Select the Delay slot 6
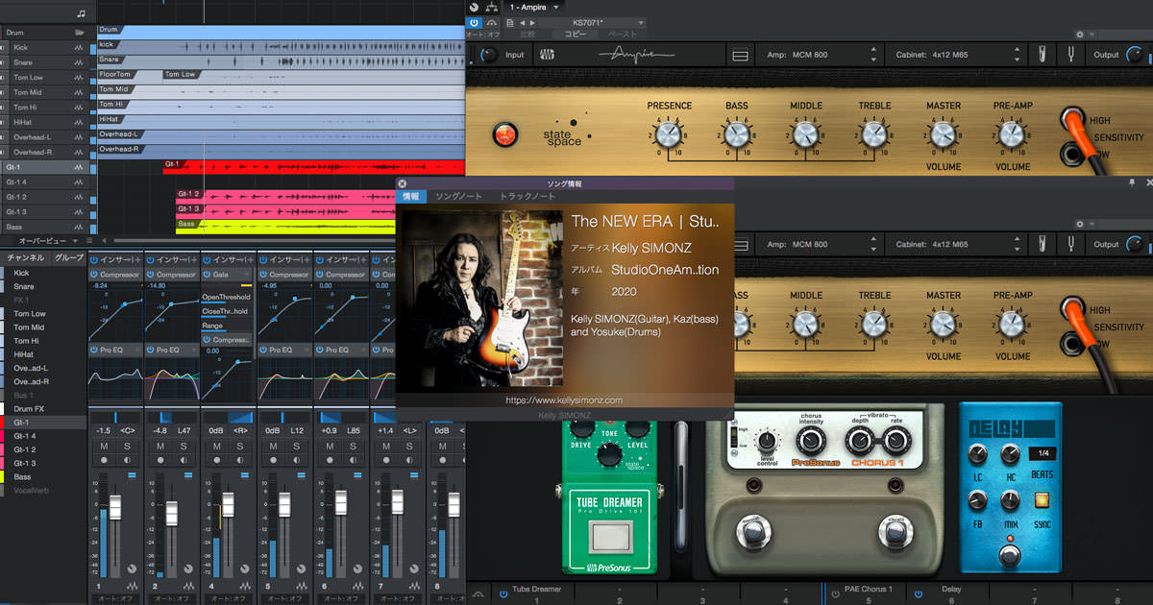This screenshot has height=605, width=1153. [x=950, y=594]
